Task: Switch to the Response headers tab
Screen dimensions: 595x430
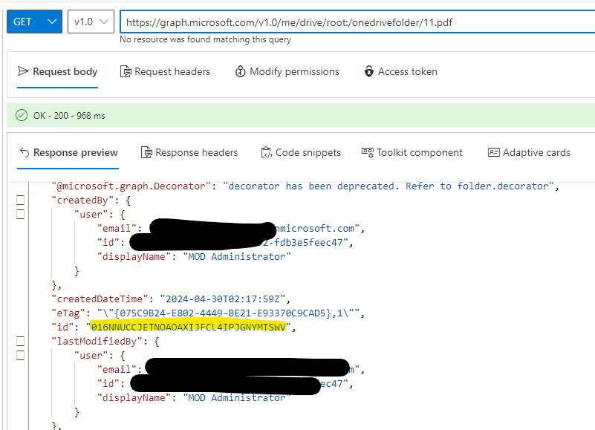Action: [189, 152]
